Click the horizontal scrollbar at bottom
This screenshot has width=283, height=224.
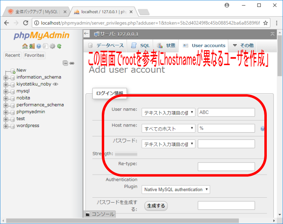(x=122, y=221)
